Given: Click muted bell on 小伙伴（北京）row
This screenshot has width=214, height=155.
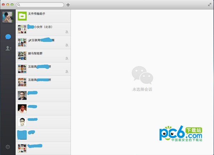Looking at the screenshot, I should coord(67,32).
